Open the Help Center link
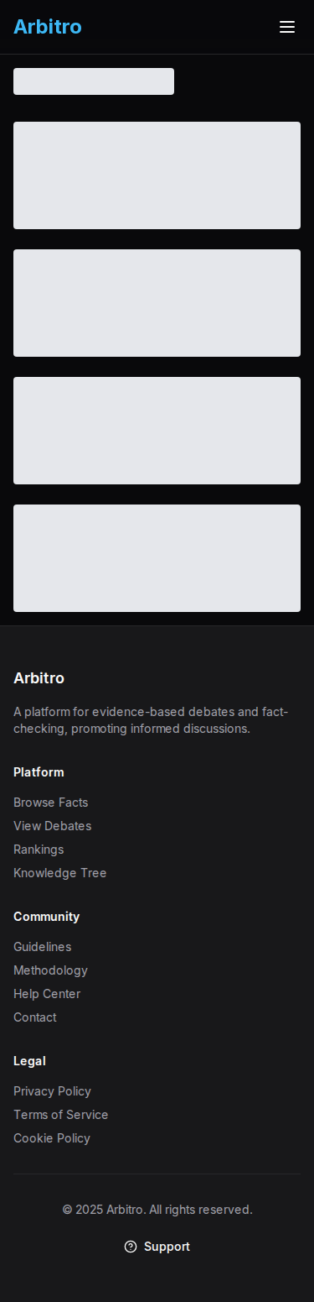 click(x=47, y=994)
